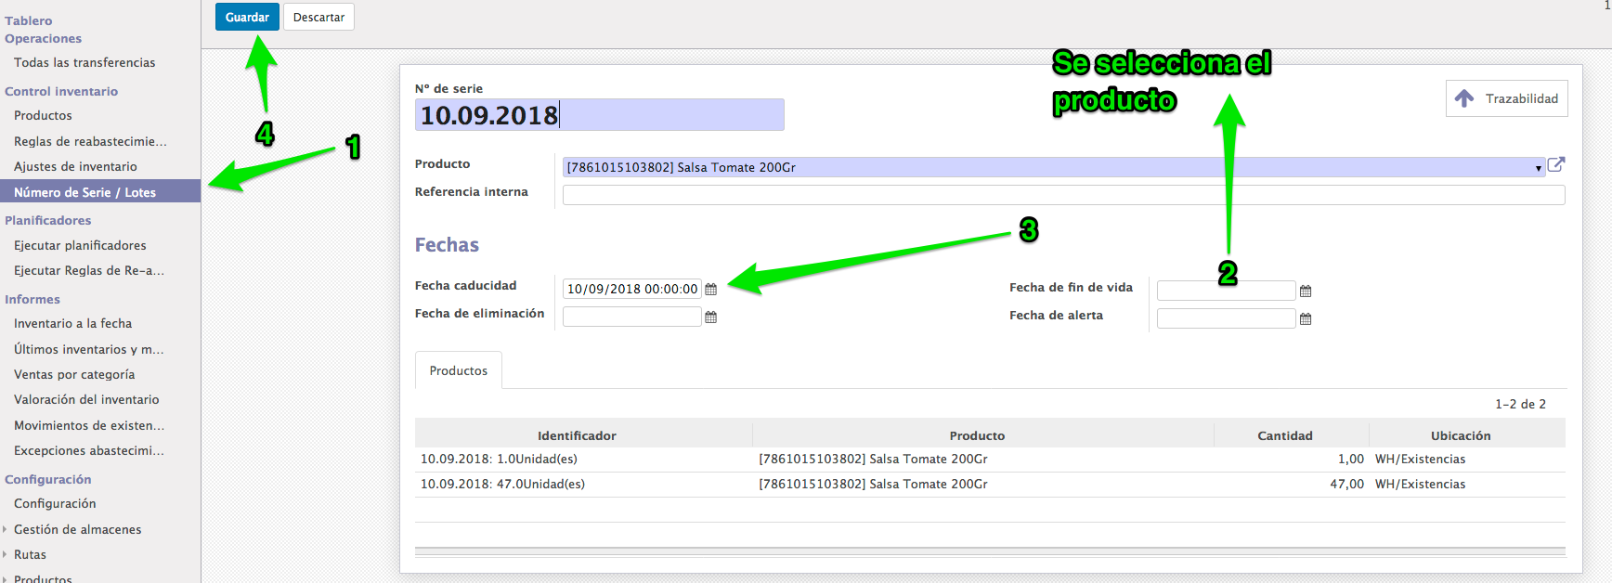Open Valoración del inventario report
The height and width of the screenshot is (583, 1612).
86,399
